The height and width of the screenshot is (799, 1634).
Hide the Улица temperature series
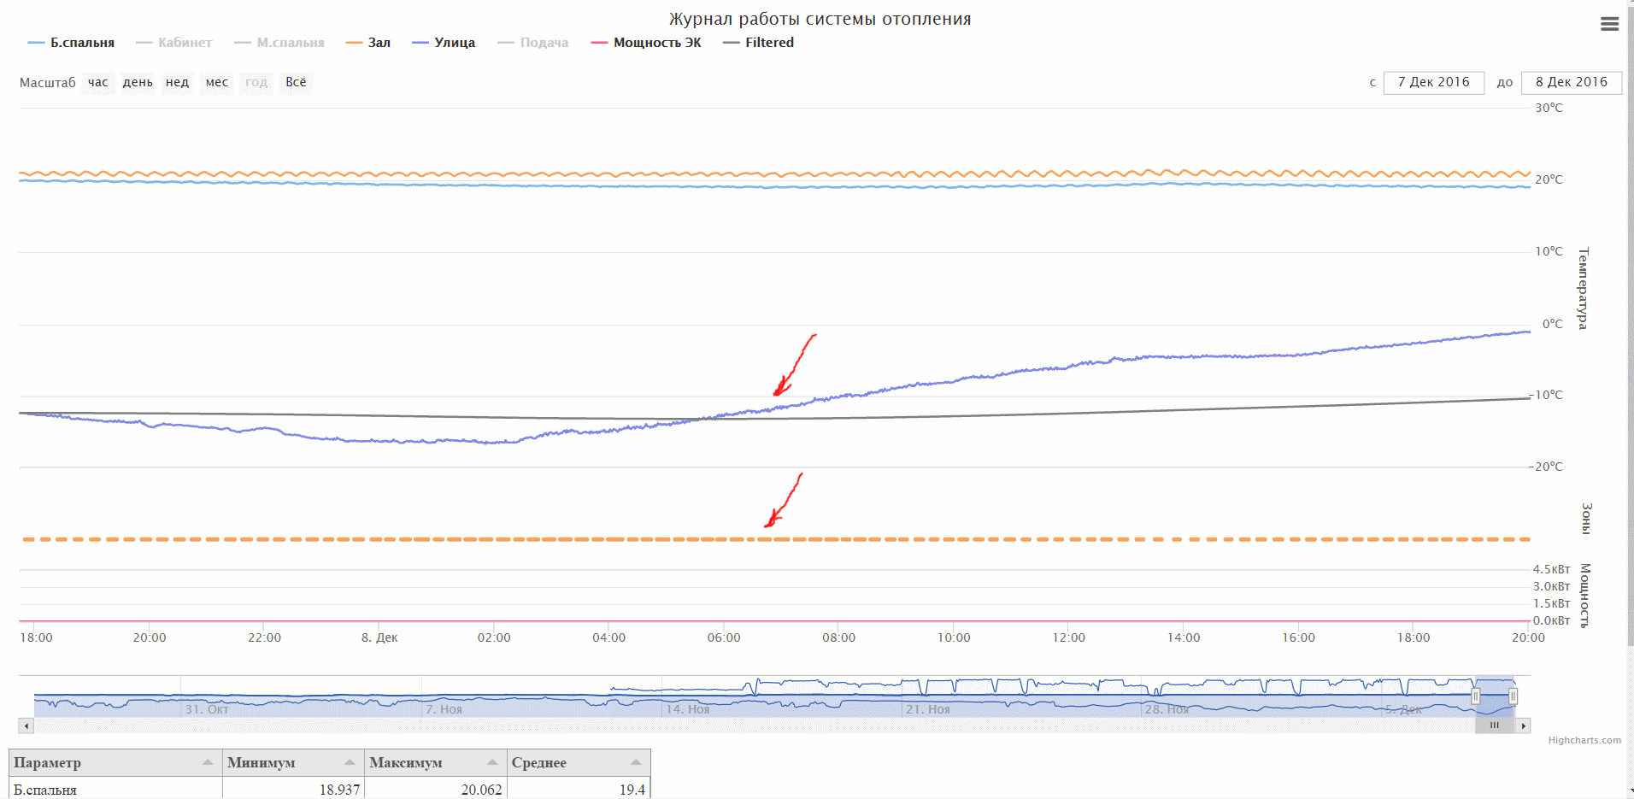444,43
